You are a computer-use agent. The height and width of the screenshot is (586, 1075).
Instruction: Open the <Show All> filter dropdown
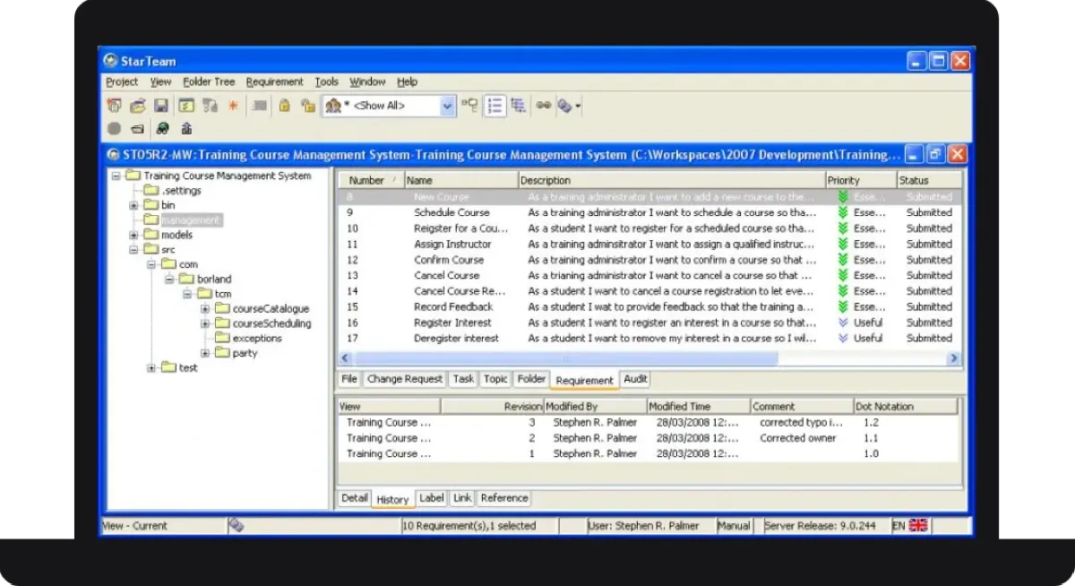click(x=447, y=106)
